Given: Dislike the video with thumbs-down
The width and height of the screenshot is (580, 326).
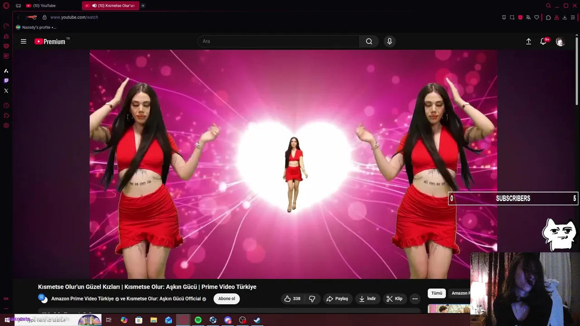Looking at the screenshot, I should click(312, 299).
